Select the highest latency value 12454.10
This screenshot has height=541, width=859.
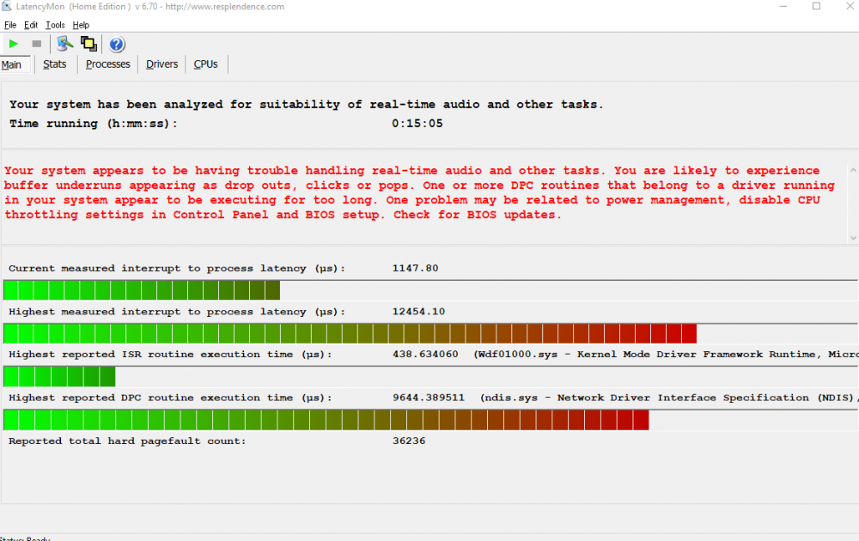click(x=418, y=311)
